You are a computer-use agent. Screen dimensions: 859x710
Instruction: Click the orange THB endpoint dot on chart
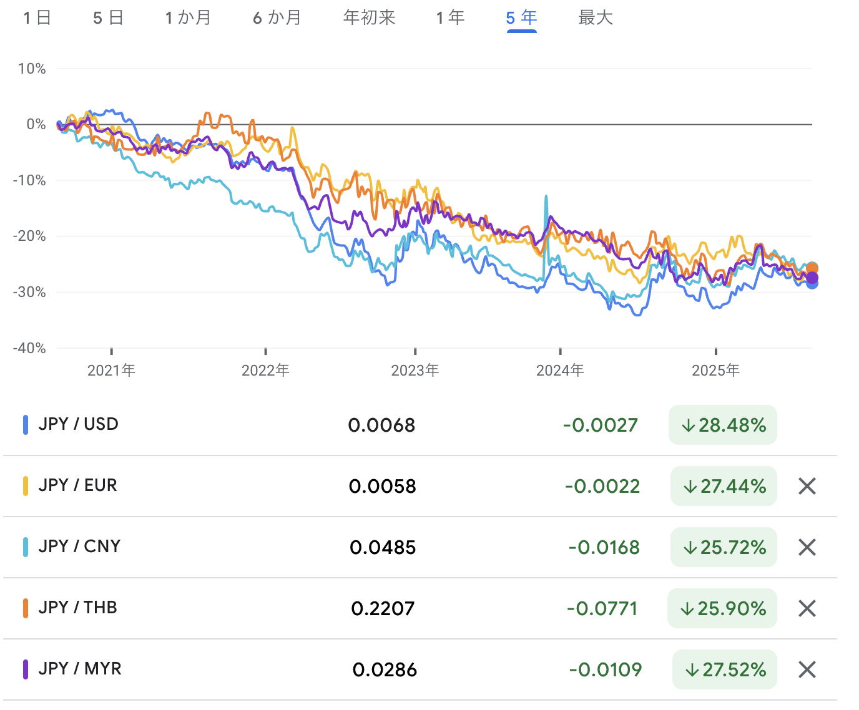coord(812,268)
